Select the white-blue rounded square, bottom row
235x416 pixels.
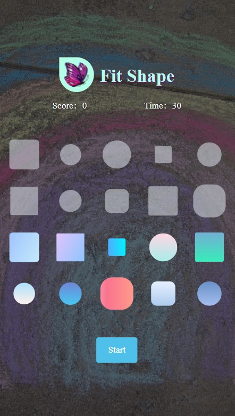click(x=163, y=294)
